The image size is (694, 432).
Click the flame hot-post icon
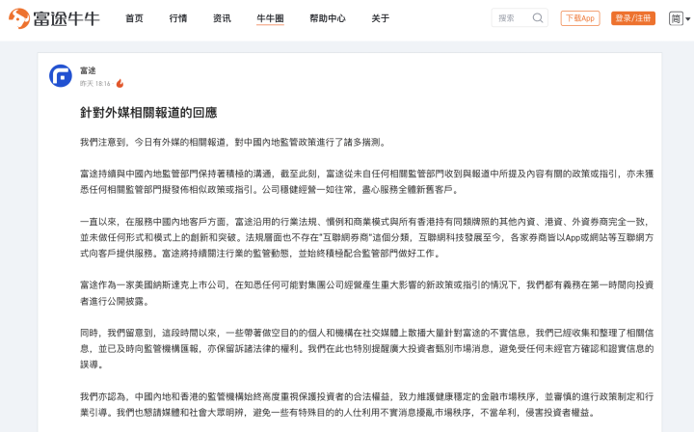coord(120,83)
